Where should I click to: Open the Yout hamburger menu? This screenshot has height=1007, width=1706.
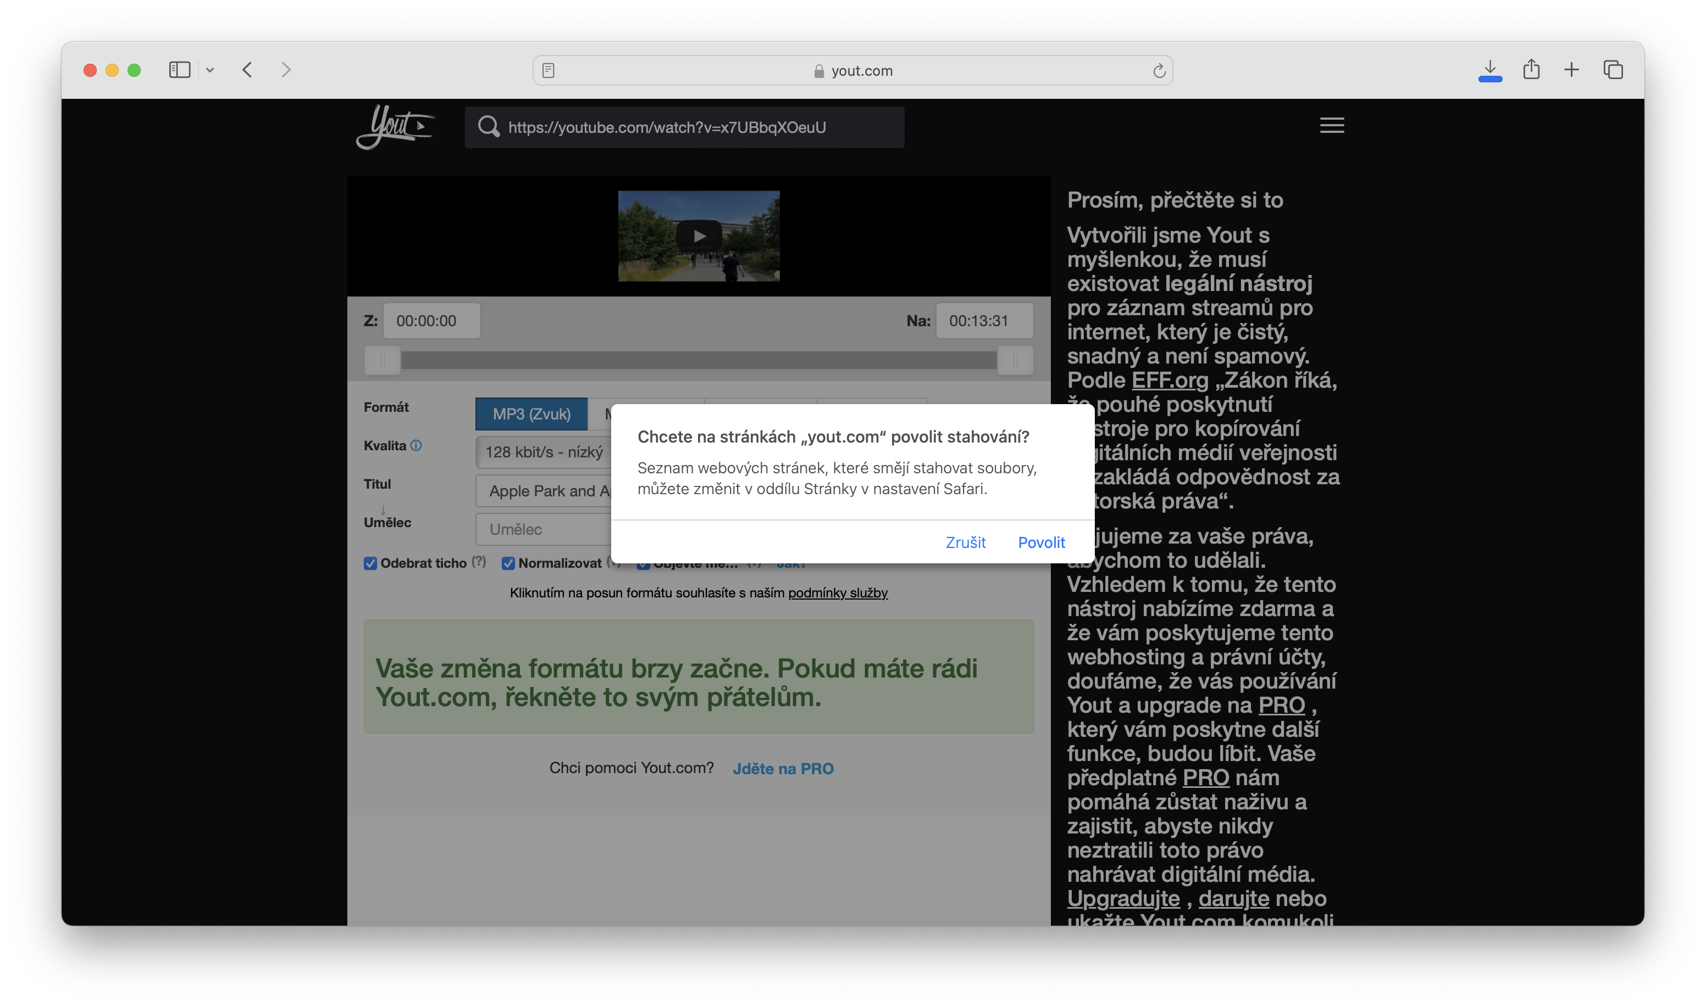[x=1331, y=126]
